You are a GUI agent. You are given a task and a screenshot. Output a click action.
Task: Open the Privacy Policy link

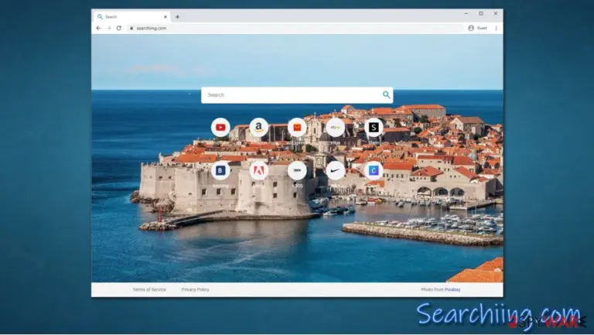[x=195, y=289]
